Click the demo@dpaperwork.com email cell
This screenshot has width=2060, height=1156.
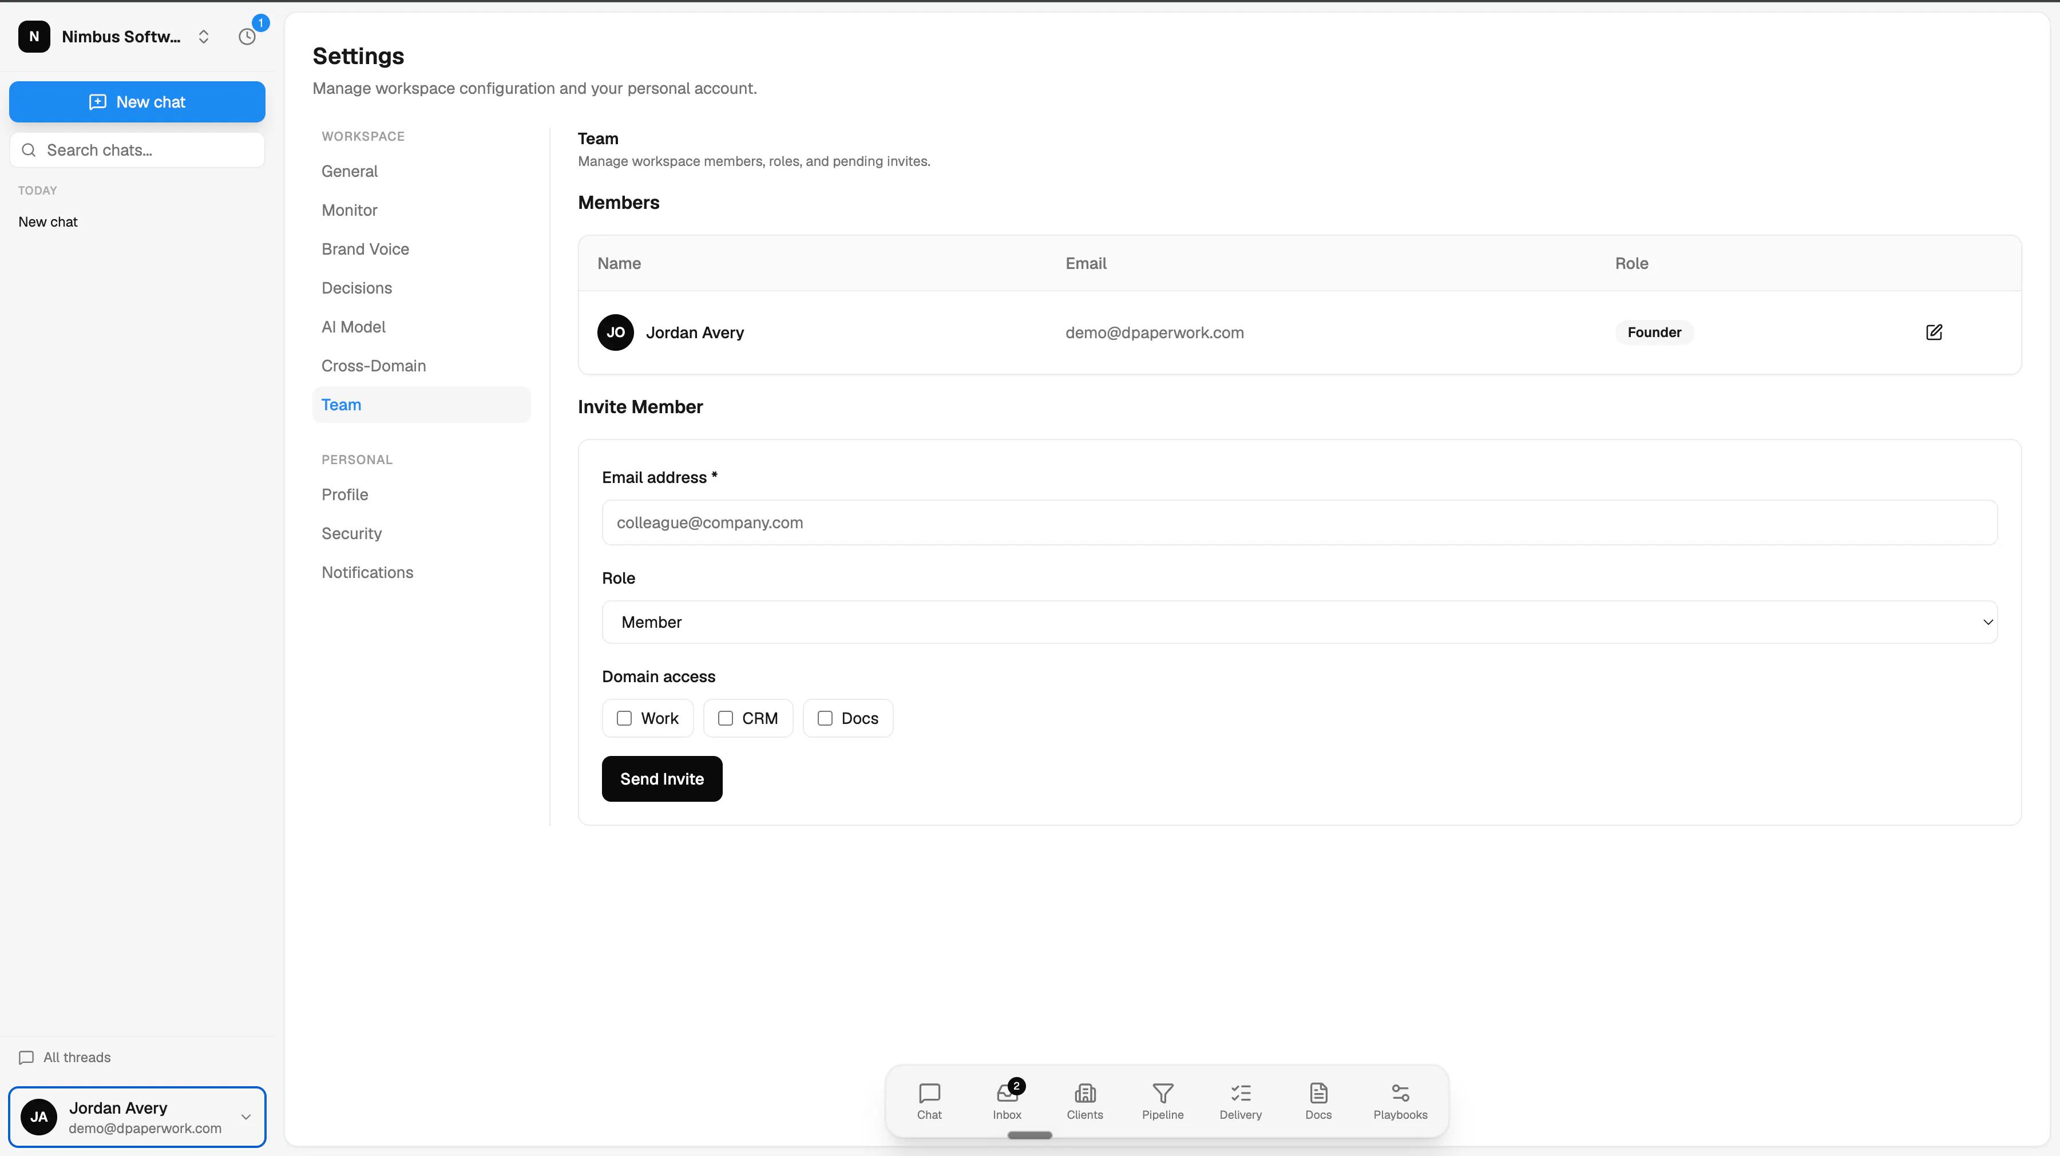(x=1154, y=332)
